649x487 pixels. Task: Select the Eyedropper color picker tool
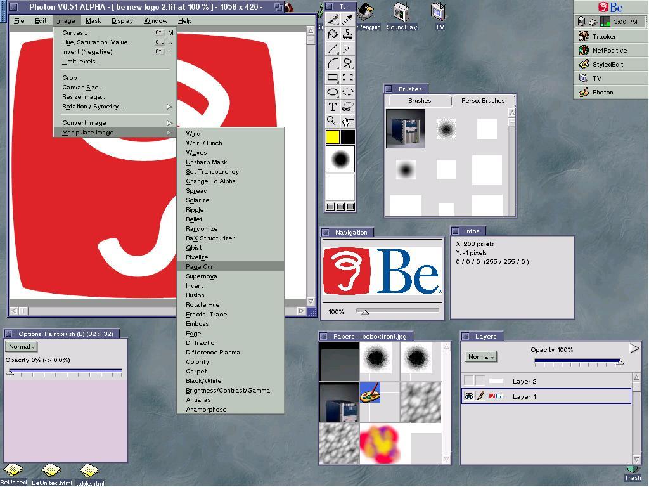click(x=348, y=19)
